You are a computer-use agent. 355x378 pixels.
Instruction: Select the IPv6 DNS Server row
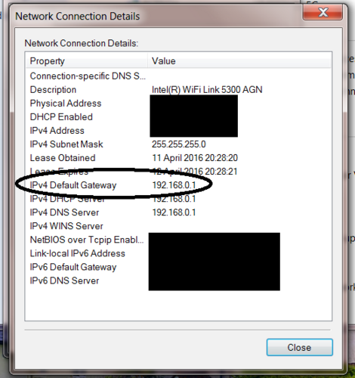click(178, 280)
